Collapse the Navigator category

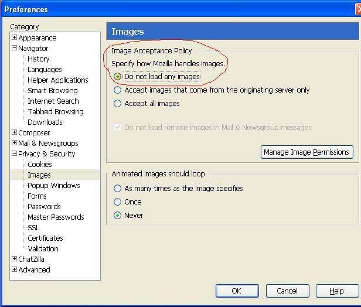(x=14, y=49)
